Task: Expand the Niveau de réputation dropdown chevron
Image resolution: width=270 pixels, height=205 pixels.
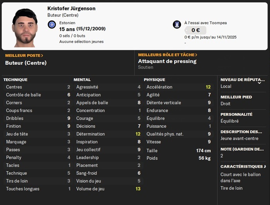Action: click(x=259, y=83)
